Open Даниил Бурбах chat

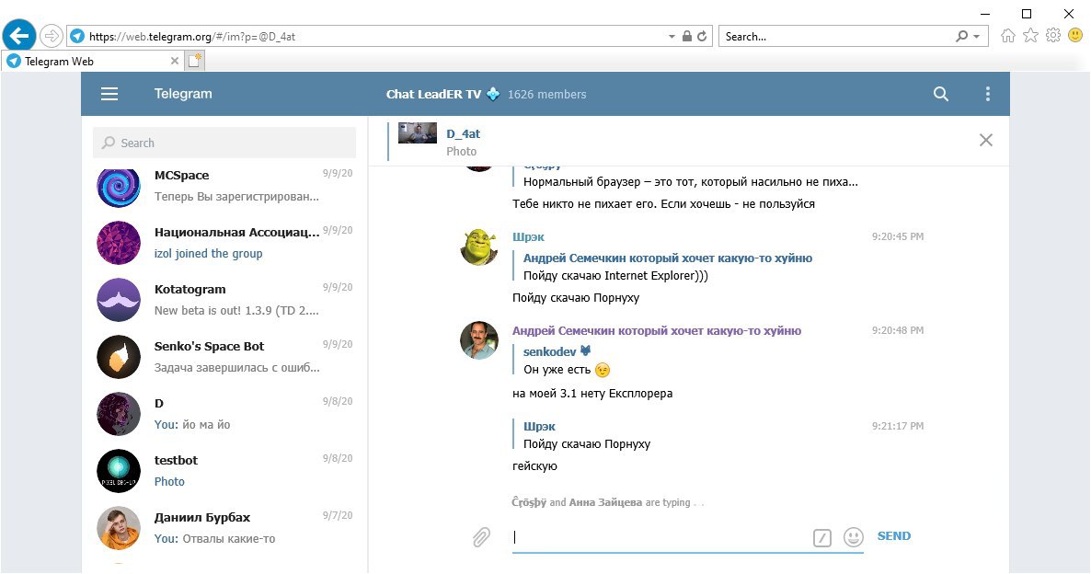tap(224, 528)
